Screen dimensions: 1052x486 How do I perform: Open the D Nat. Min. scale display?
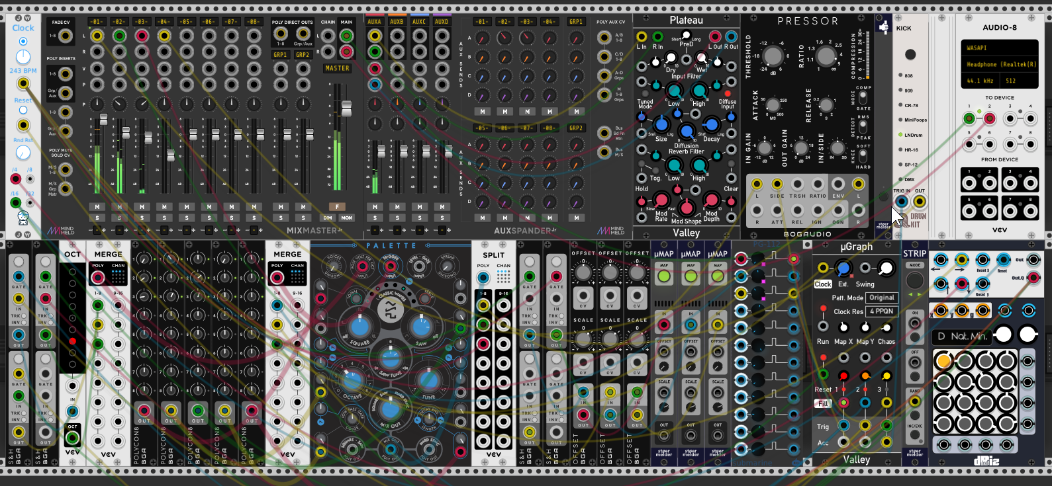[x=963, y=336]
